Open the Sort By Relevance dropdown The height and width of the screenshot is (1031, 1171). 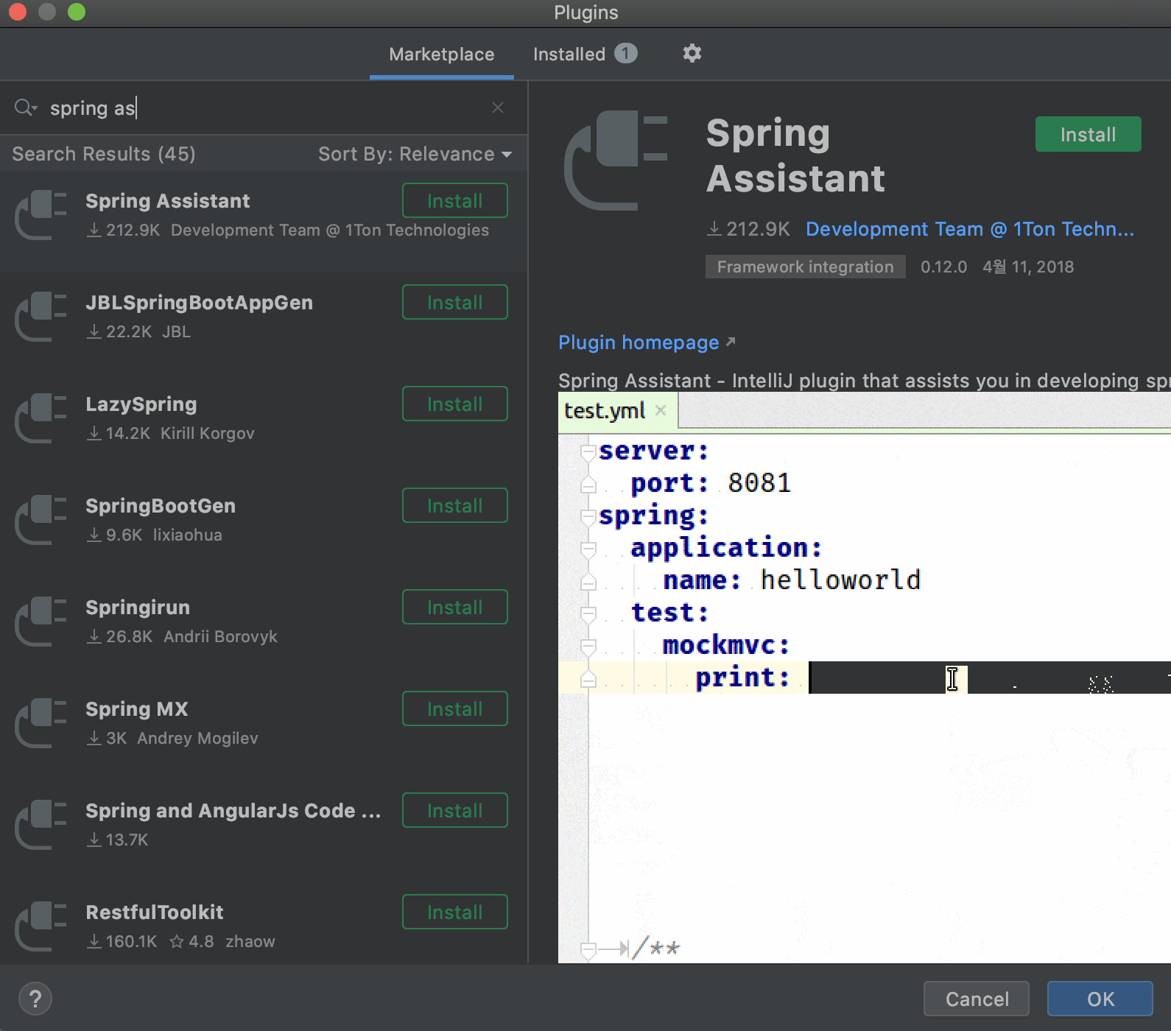[x=415, y=154]
